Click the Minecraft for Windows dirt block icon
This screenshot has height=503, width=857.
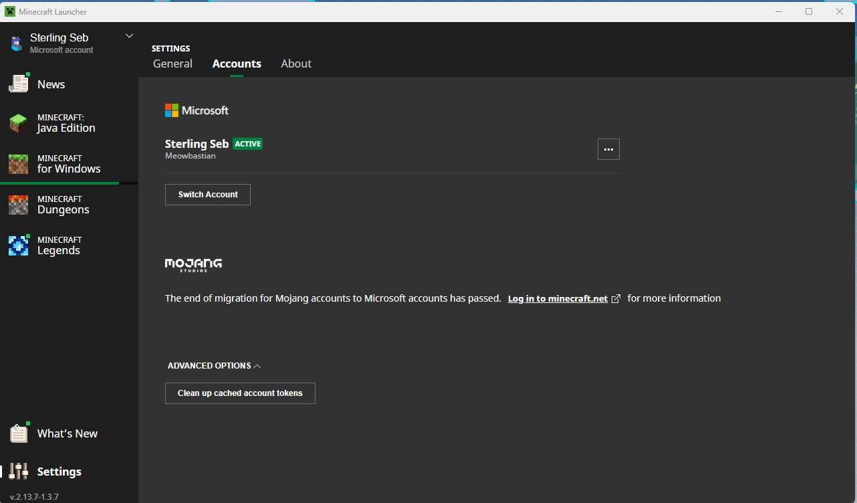(19, 164)
